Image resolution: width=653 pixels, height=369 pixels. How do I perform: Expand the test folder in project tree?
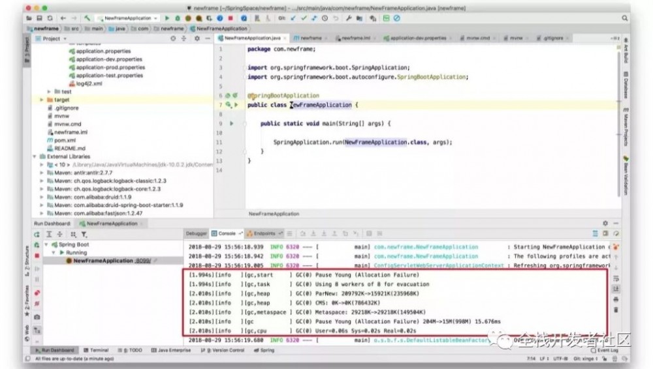(49, 91)
